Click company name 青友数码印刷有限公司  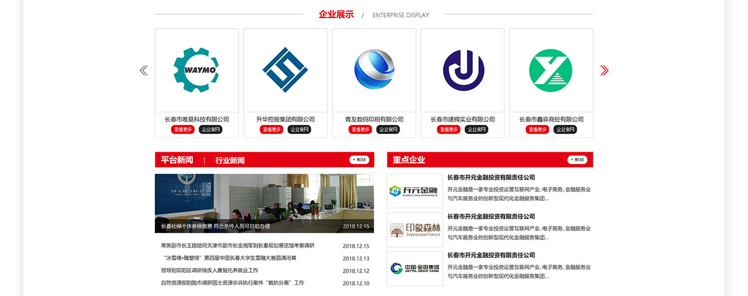point(374,119)
